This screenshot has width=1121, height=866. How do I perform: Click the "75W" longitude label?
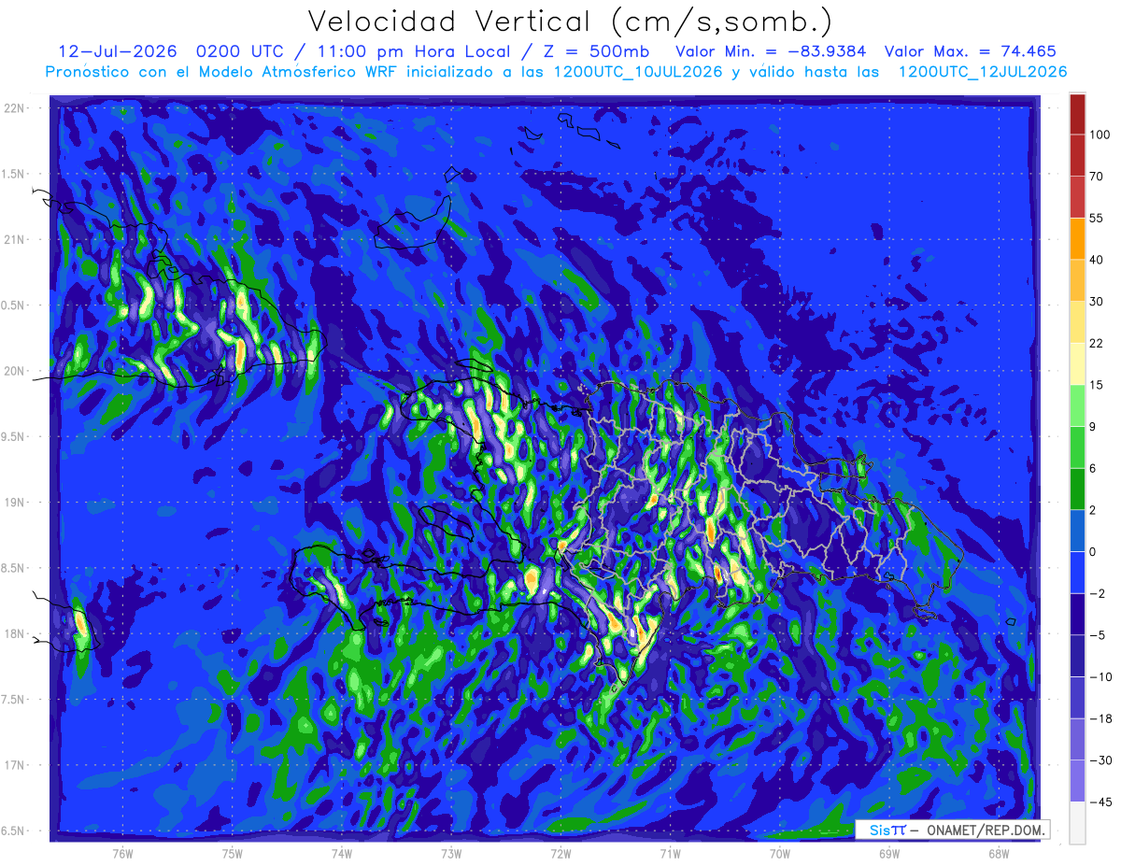232,853
